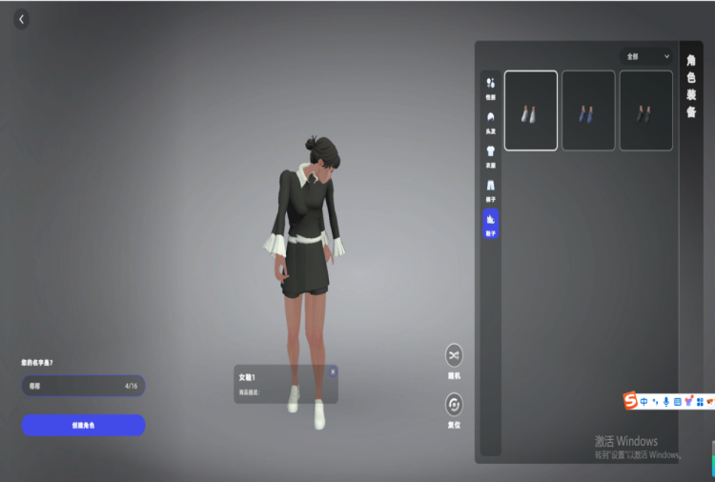Click the create character (创建角色) button
This screenshot has height=482, width=715.
coord(83,425)
